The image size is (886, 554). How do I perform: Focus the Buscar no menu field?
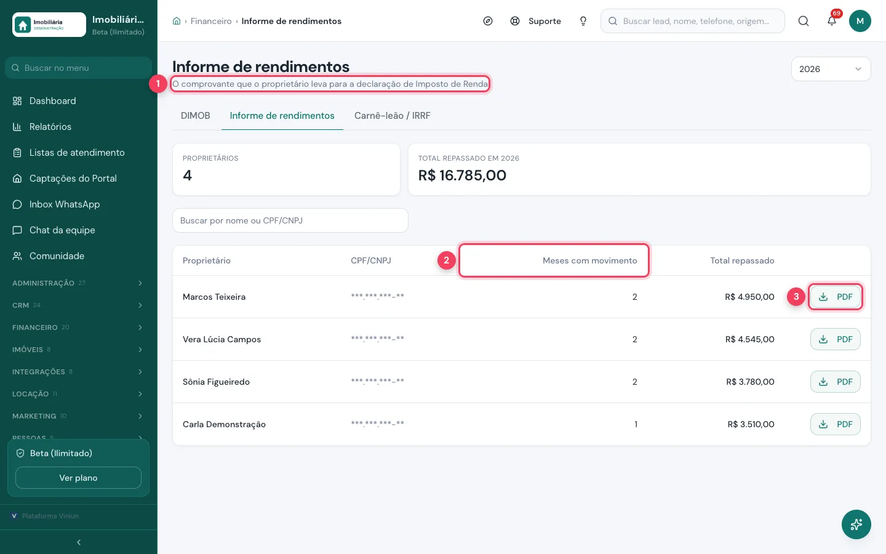(79, 68)
